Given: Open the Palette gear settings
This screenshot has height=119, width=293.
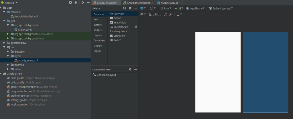Looking at the screenshot, I should pos(130,8).
